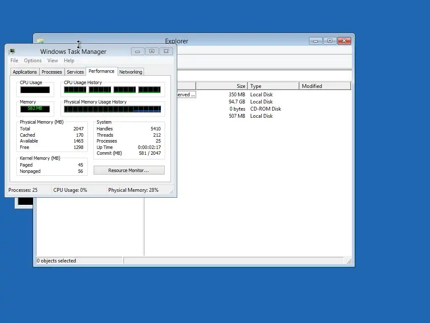The height and width of the screenshot is (323, 430).
Task: Open the View menu in Task Manager
Action: [52, 61]
